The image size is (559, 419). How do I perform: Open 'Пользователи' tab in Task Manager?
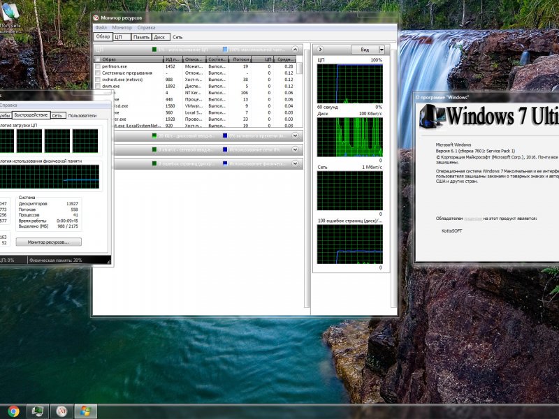pyautogui.click(x=82, y=115)
